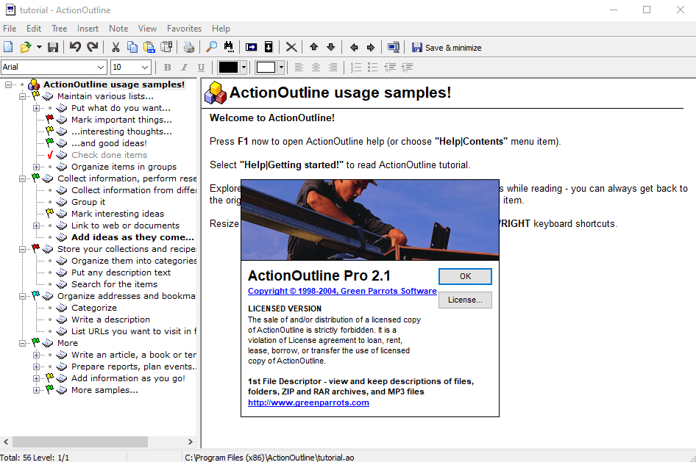Screen dimensions: 696x462
Task: Center align the text
Action: pos(316,68)
